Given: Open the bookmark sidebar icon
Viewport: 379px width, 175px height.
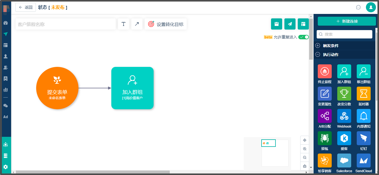Looking at the screenshot, I should pyautogui.click(x=6, y=79).
